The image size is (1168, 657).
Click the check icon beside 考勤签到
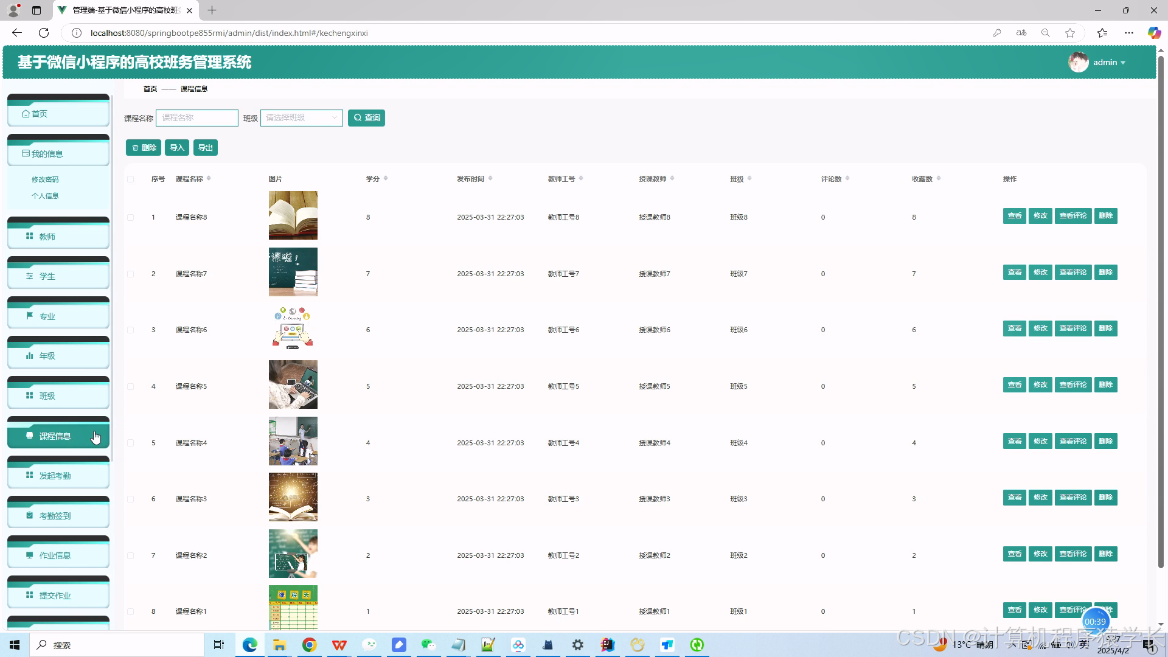[29, 515]
